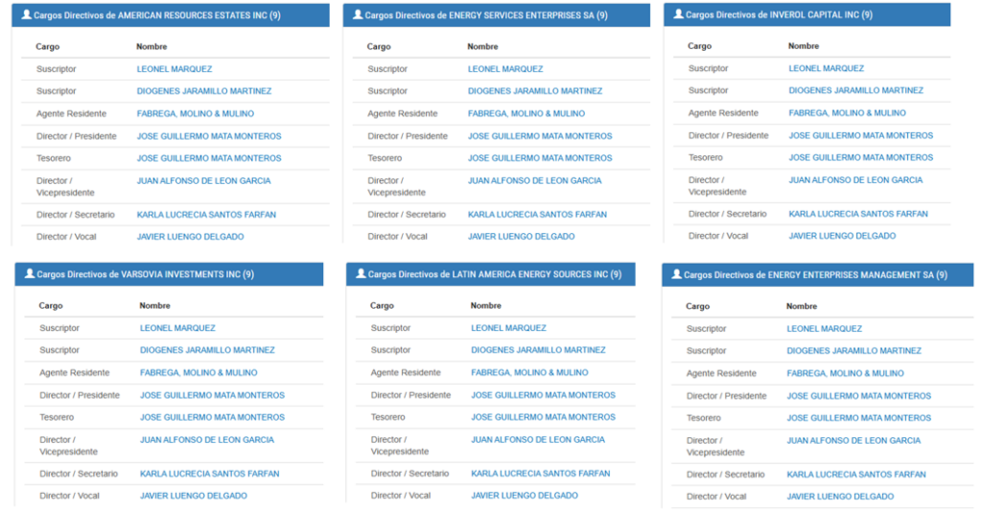
Task: Open Tesorero name in Energy Services Enterprises
Action: (x=540, y=158)
